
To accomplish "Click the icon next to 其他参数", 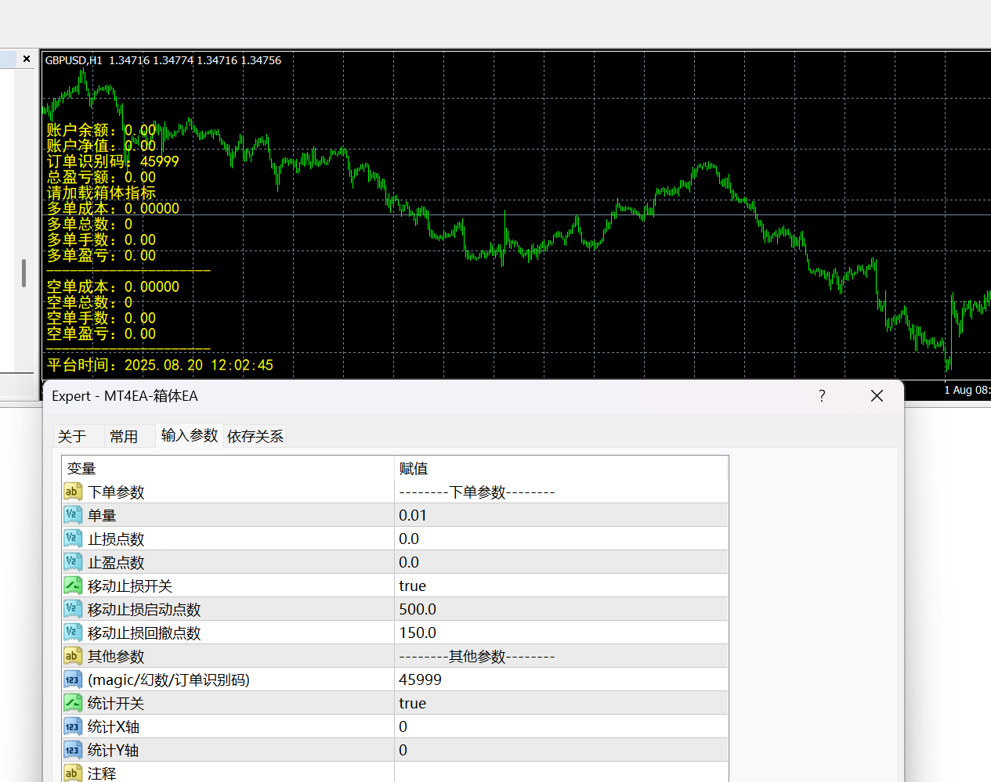I will point(72,656).
